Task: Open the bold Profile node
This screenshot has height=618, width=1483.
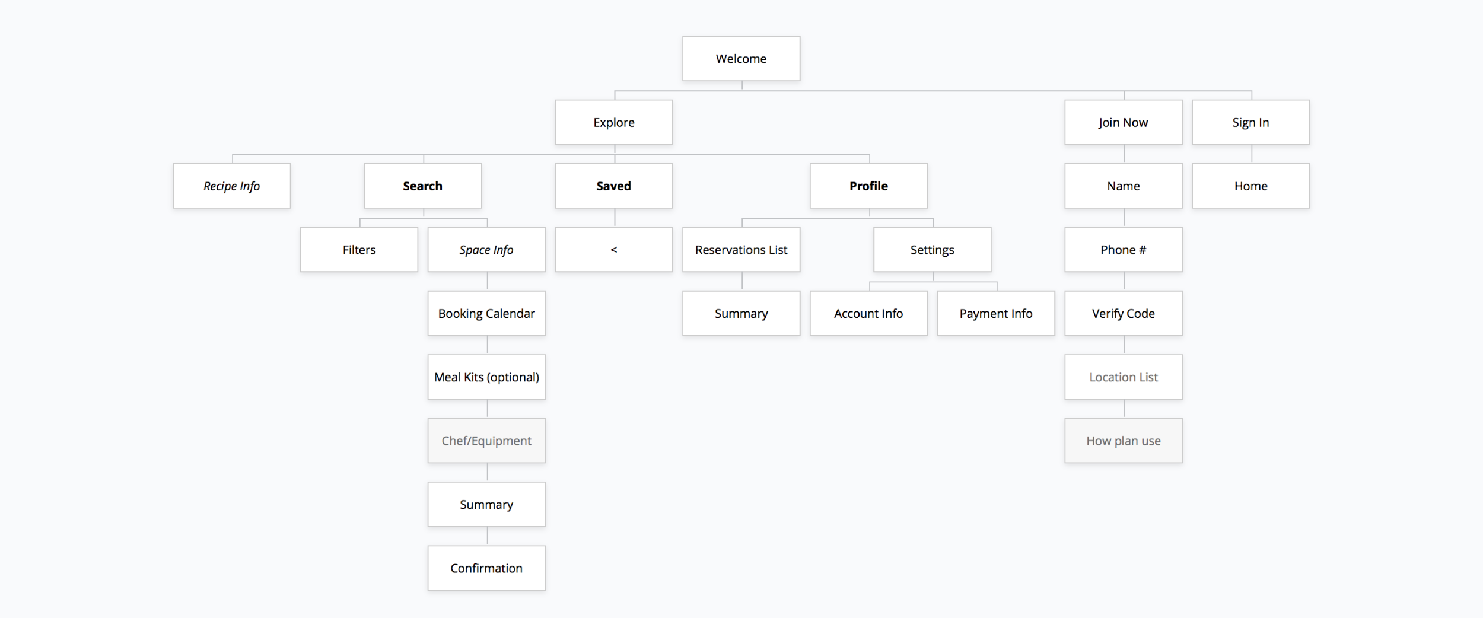Action: 868,186
